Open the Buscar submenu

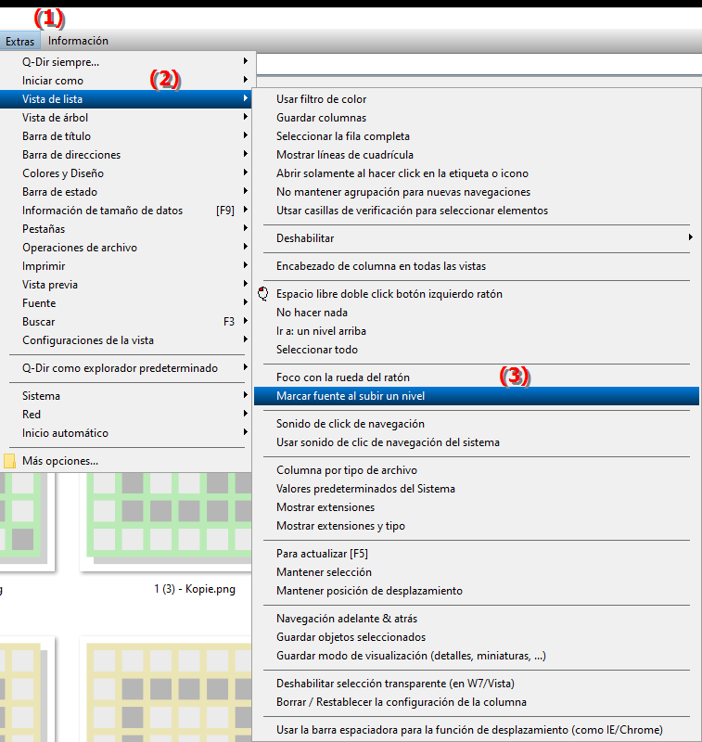pos(128,322)
